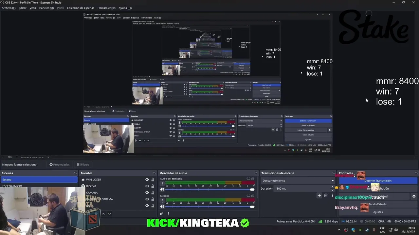
Task: Hide the Kickbot source
Action: point(147,186)
